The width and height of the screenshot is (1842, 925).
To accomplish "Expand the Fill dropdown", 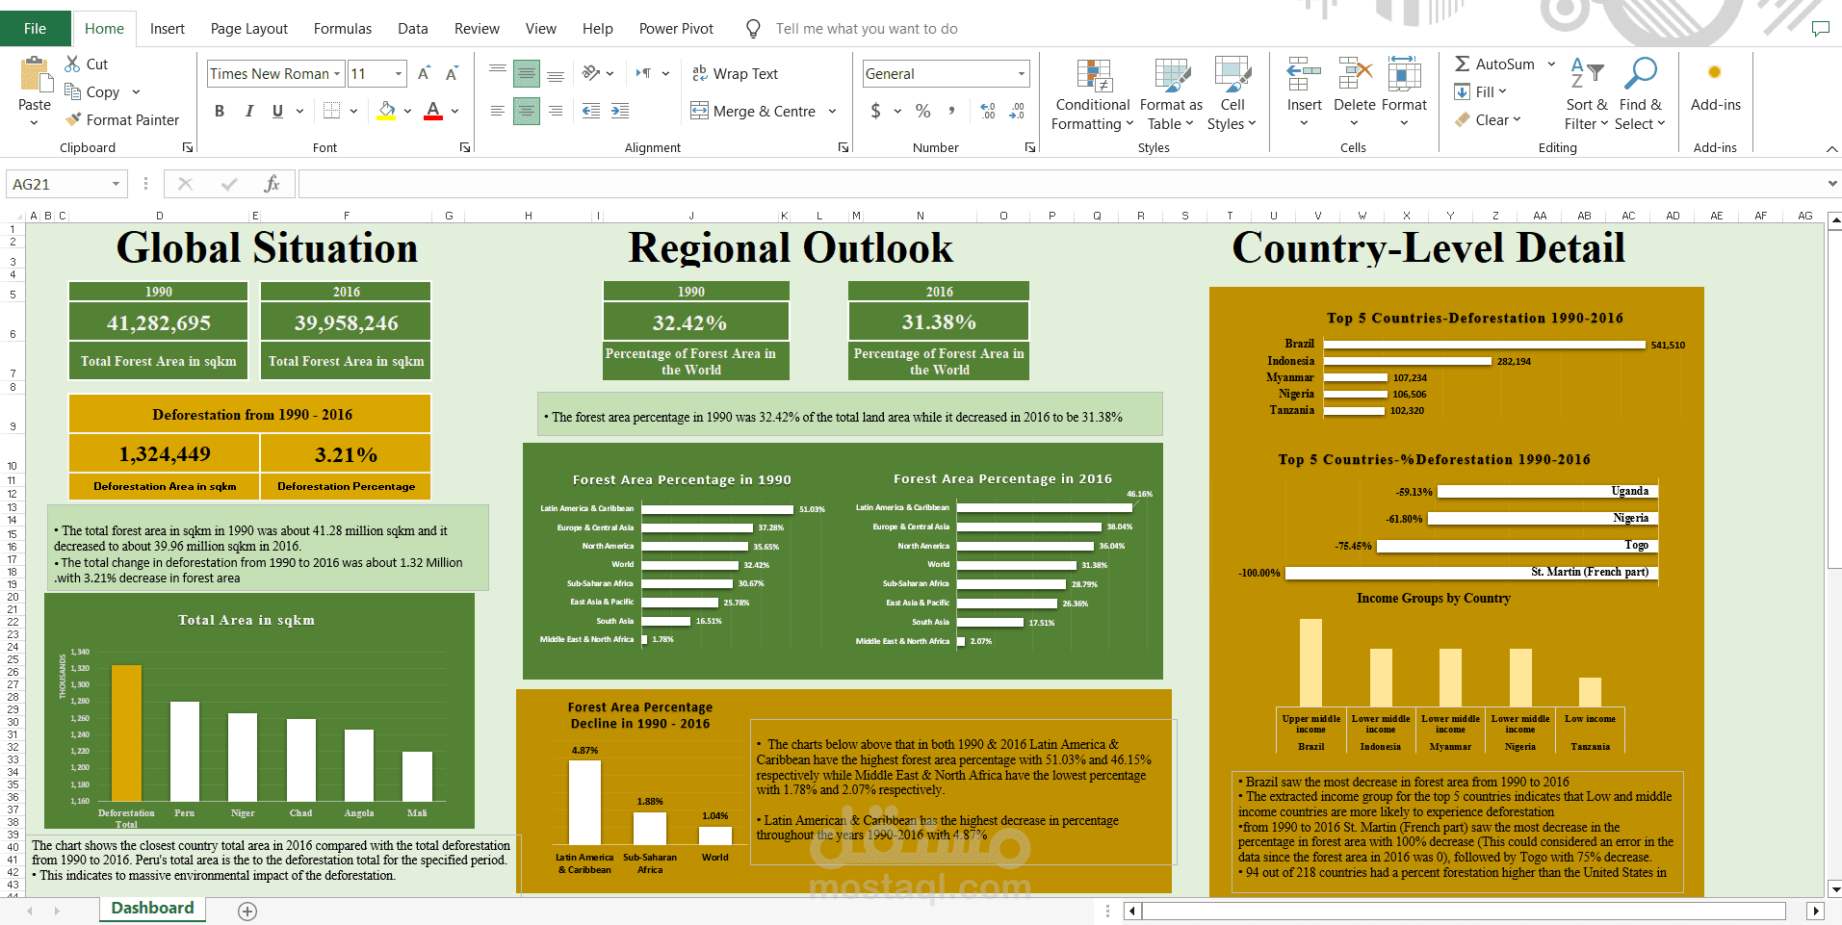I will [1502, 91].
